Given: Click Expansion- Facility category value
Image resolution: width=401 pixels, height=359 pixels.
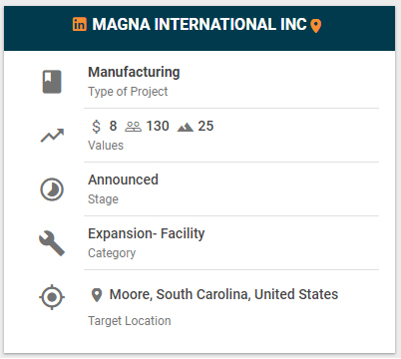Looking at the screenshot, I should point(147,233).
